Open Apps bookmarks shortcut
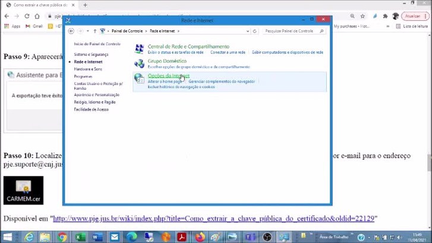Screen dimensions: 432x243 tap(12, 26)
